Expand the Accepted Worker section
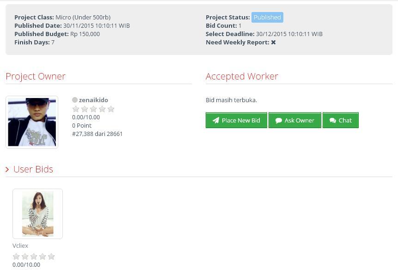The height and width of the screenshot is (270, 398). (242, 76)
